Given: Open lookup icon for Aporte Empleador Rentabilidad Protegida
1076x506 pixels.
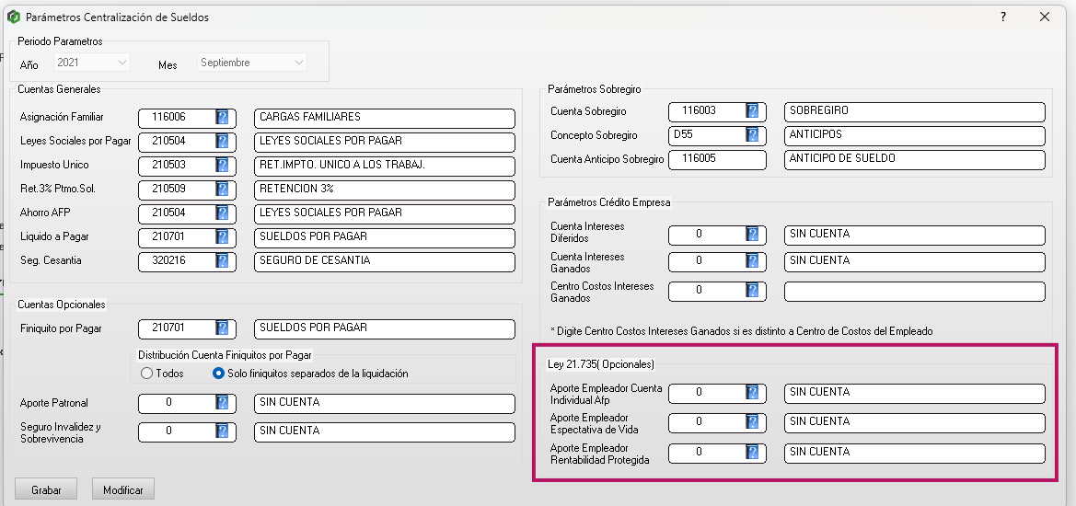Looking at the screenshot, I should 752,453.
